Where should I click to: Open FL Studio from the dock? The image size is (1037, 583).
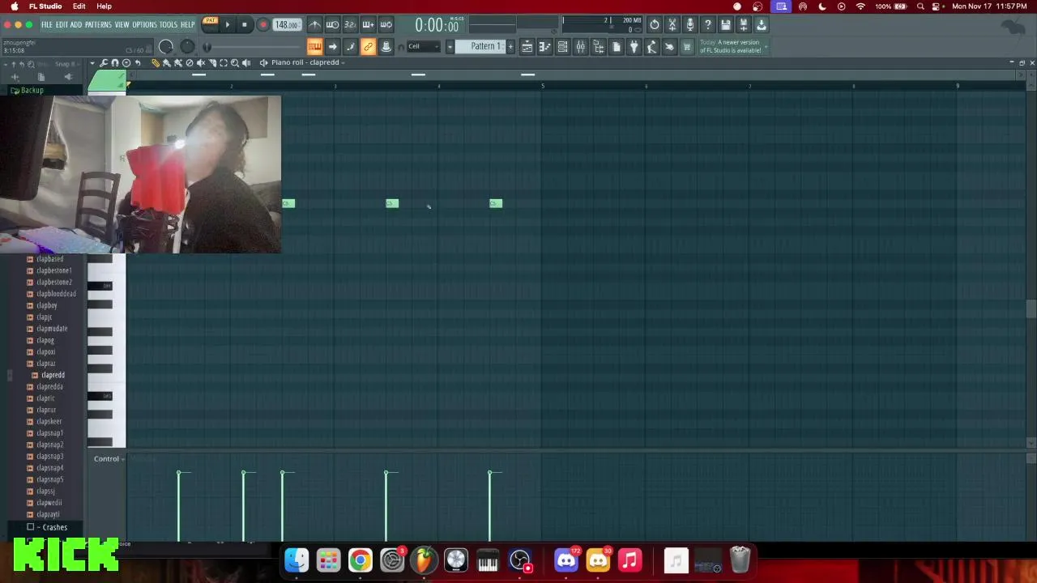[x=424, y=560]
